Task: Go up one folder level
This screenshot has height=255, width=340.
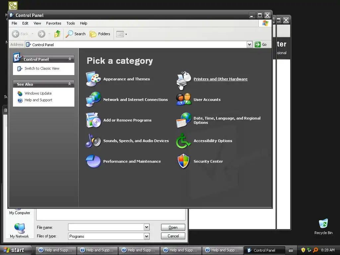Action: (57, 34)
